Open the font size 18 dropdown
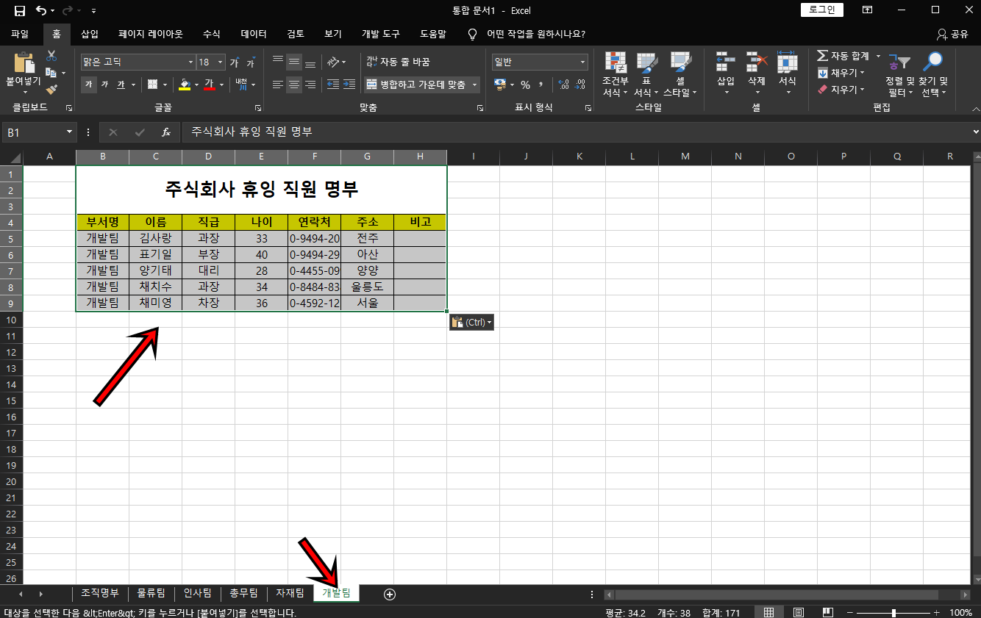The height and width of the screenshot is (618, 981). (x=221, y=62)
